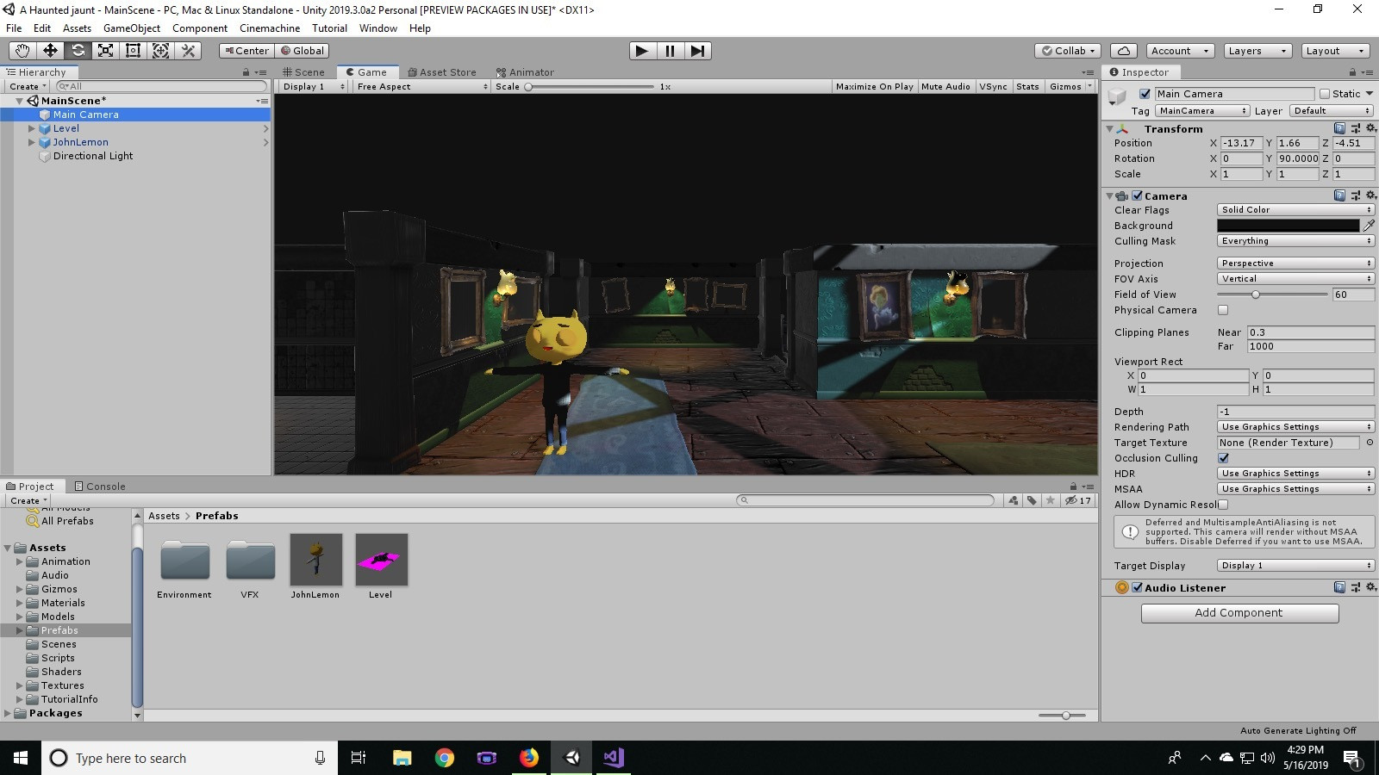Toggle the Static checkbox for Main Camera

pos(1325,94)
